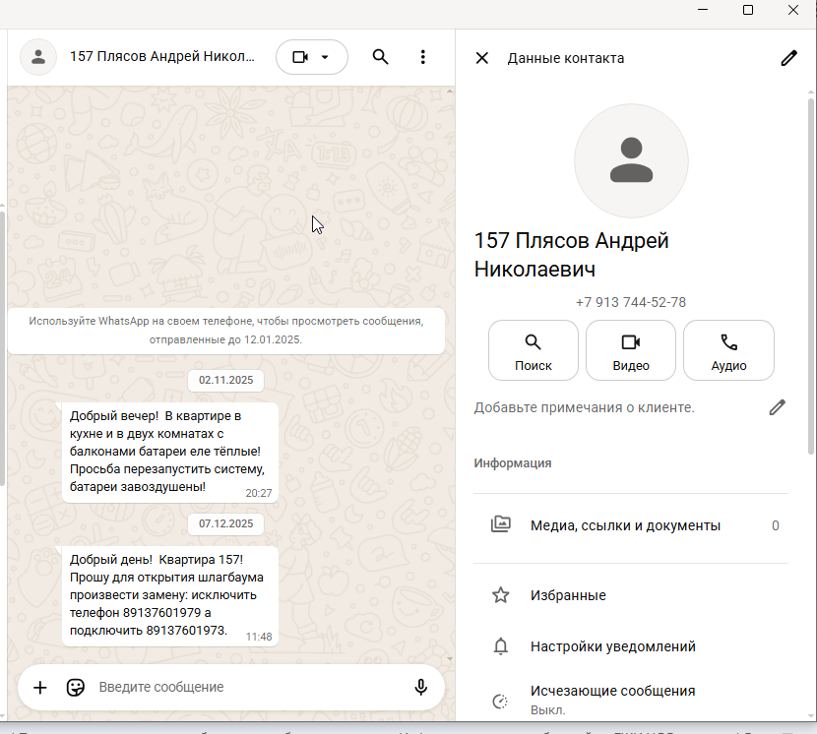This screenshot has width=817, height=734.
Task: Open Исчезающие сообщения settings
Action: tap(630, 700)
